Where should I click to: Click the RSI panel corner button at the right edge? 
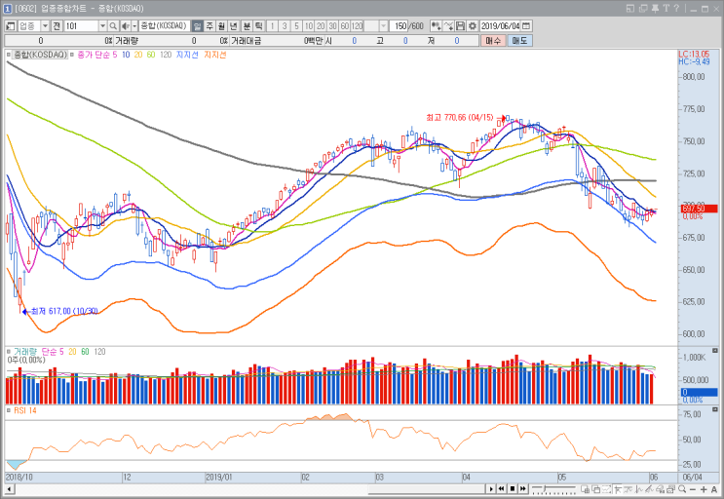(715, 409)
